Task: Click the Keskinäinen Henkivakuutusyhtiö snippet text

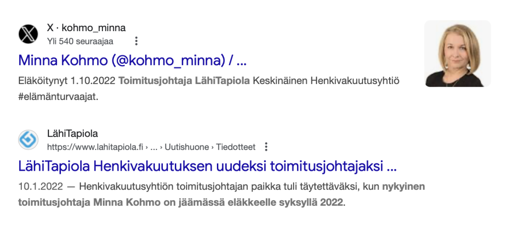Action: (x=326, y=81)
